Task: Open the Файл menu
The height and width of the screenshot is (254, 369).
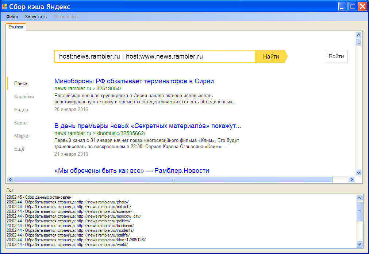Action: coord(12,17)
